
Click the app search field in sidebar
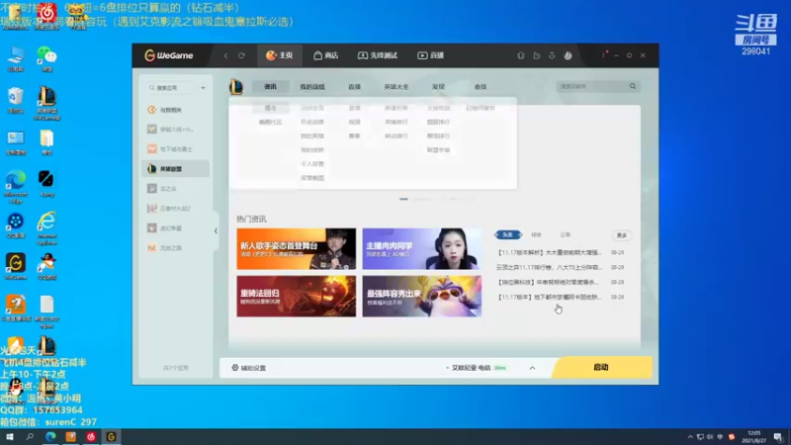(x=170, y=88)
